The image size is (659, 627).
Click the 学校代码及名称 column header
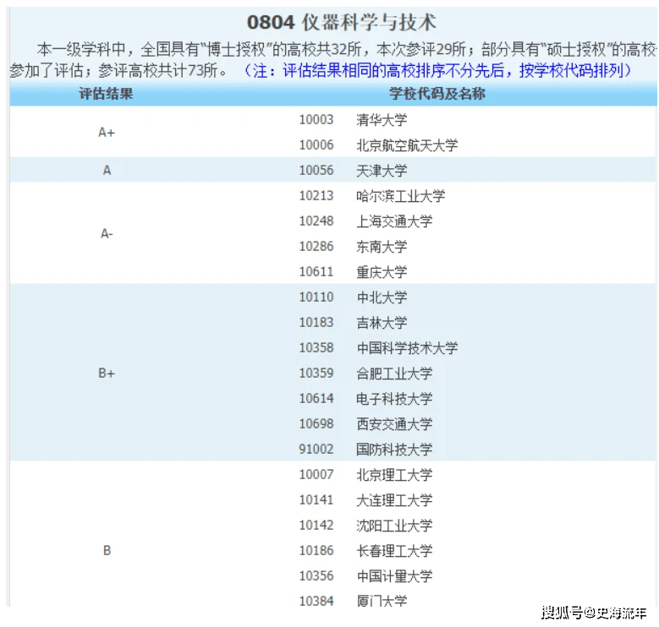point(437,94)
